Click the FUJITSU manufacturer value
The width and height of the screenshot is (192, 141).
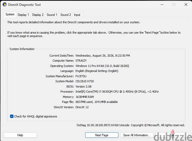pyautogui.click(x=81, y=76)
